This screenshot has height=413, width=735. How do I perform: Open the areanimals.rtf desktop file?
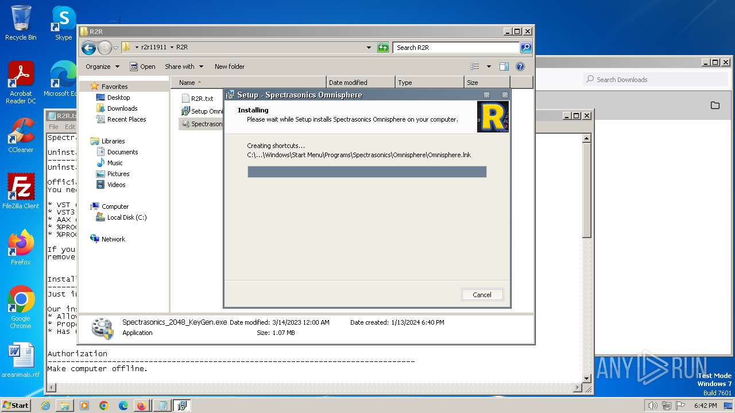(x=21, y=360)
